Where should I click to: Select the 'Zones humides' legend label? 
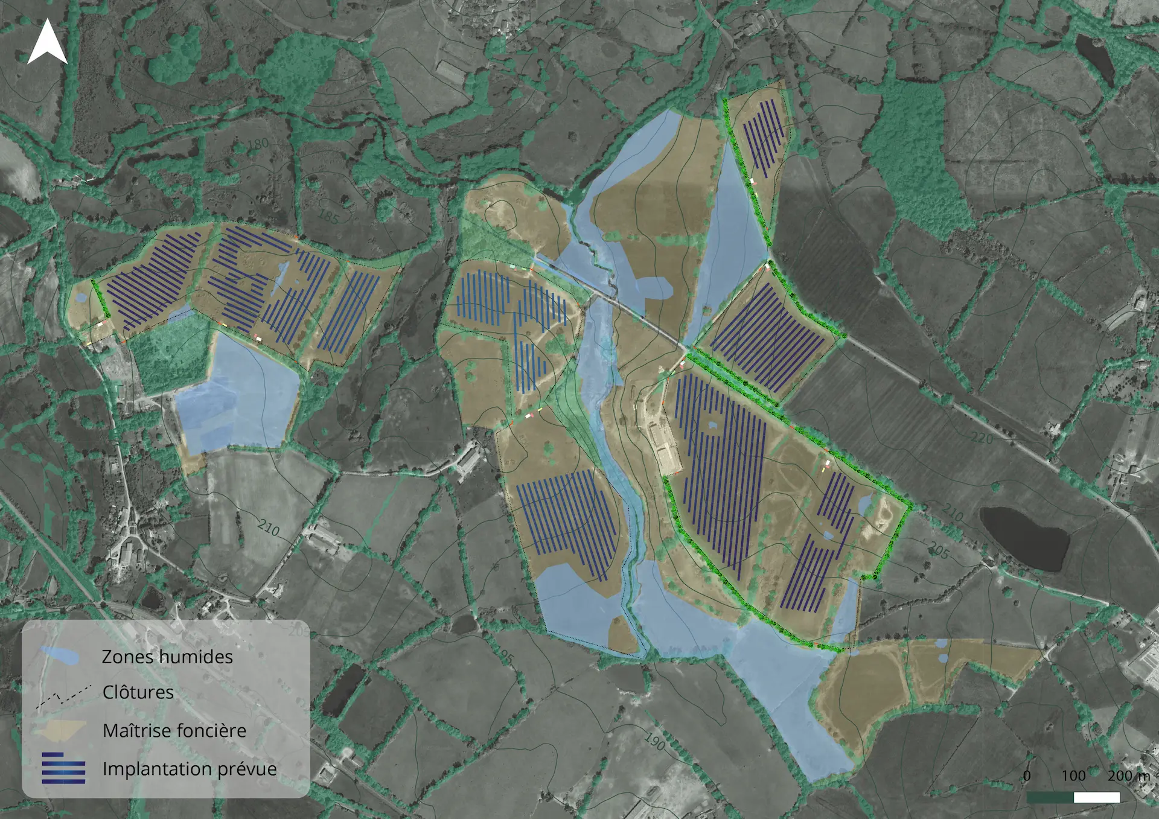click(x=167, y=657)
